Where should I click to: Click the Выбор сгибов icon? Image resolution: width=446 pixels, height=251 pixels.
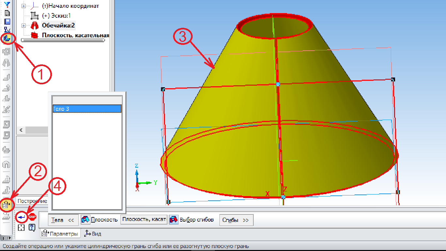coord(174,220)
